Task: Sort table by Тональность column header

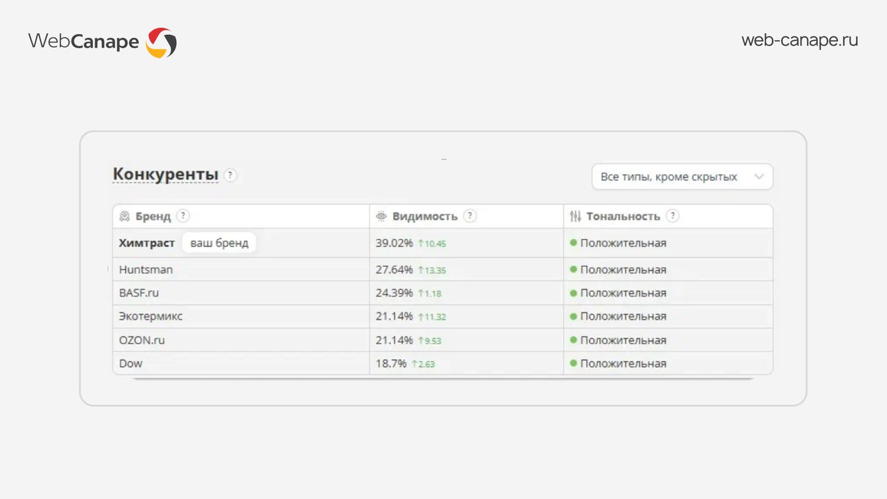Action: (x=623, y=216)
